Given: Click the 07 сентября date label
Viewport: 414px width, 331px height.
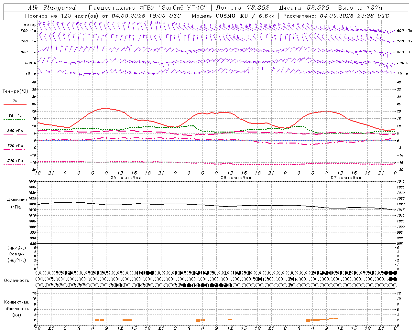Looking at the screenshot, I should point(346,177).
